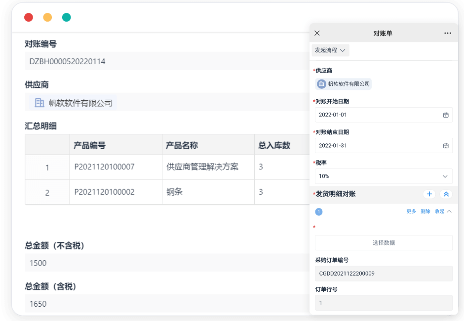Click the red window dot
464x321 pixels.
[29, 17]
